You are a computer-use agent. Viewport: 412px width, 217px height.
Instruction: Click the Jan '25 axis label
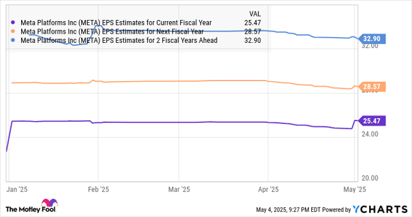17,189
